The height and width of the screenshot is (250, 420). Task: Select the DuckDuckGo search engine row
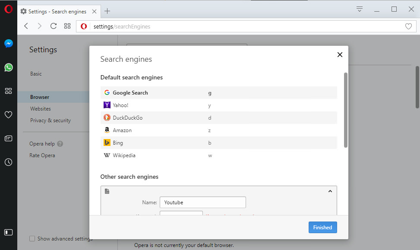pos(218,117)
